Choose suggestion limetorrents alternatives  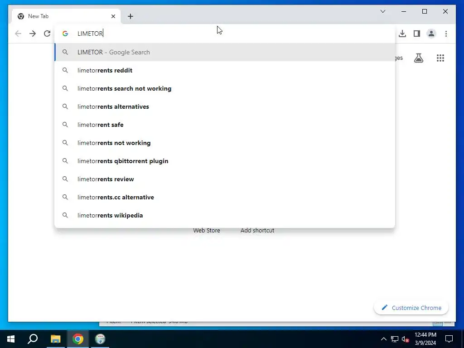pyautogui.click(x=225, y=106)
